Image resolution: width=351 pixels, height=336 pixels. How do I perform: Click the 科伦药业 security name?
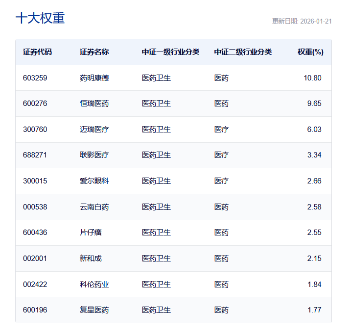94,284
